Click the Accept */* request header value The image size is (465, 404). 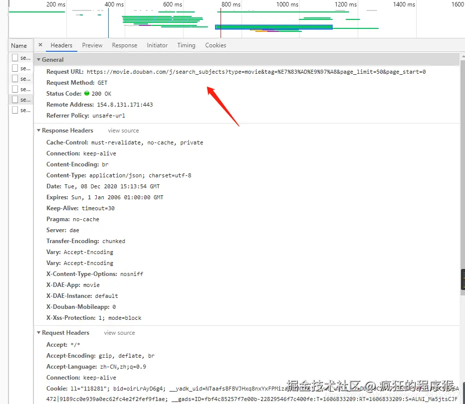pos(75,345)
